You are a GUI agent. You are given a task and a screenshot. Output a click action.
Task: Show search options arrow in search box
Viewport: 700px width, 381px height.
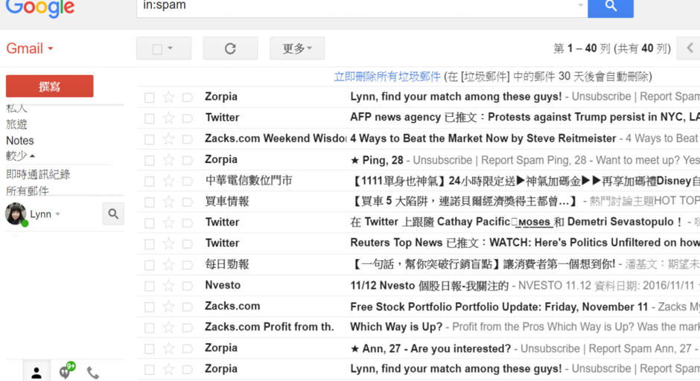[x=580, y=5]
